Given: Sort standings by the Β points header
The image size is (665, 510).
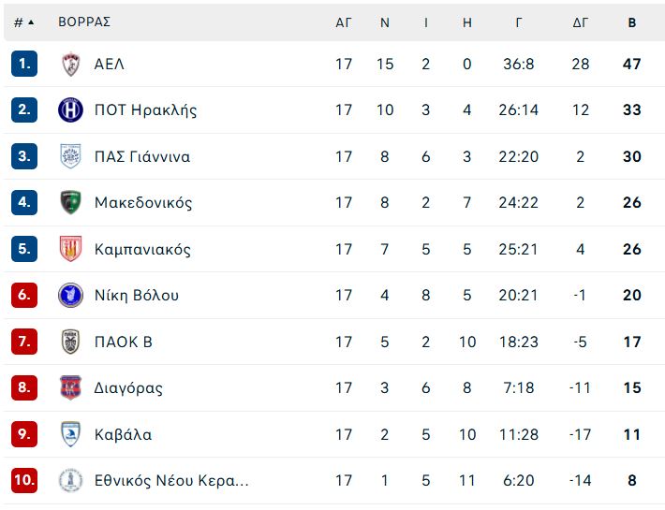Looking at the screenshot, I should coord(632,22).
